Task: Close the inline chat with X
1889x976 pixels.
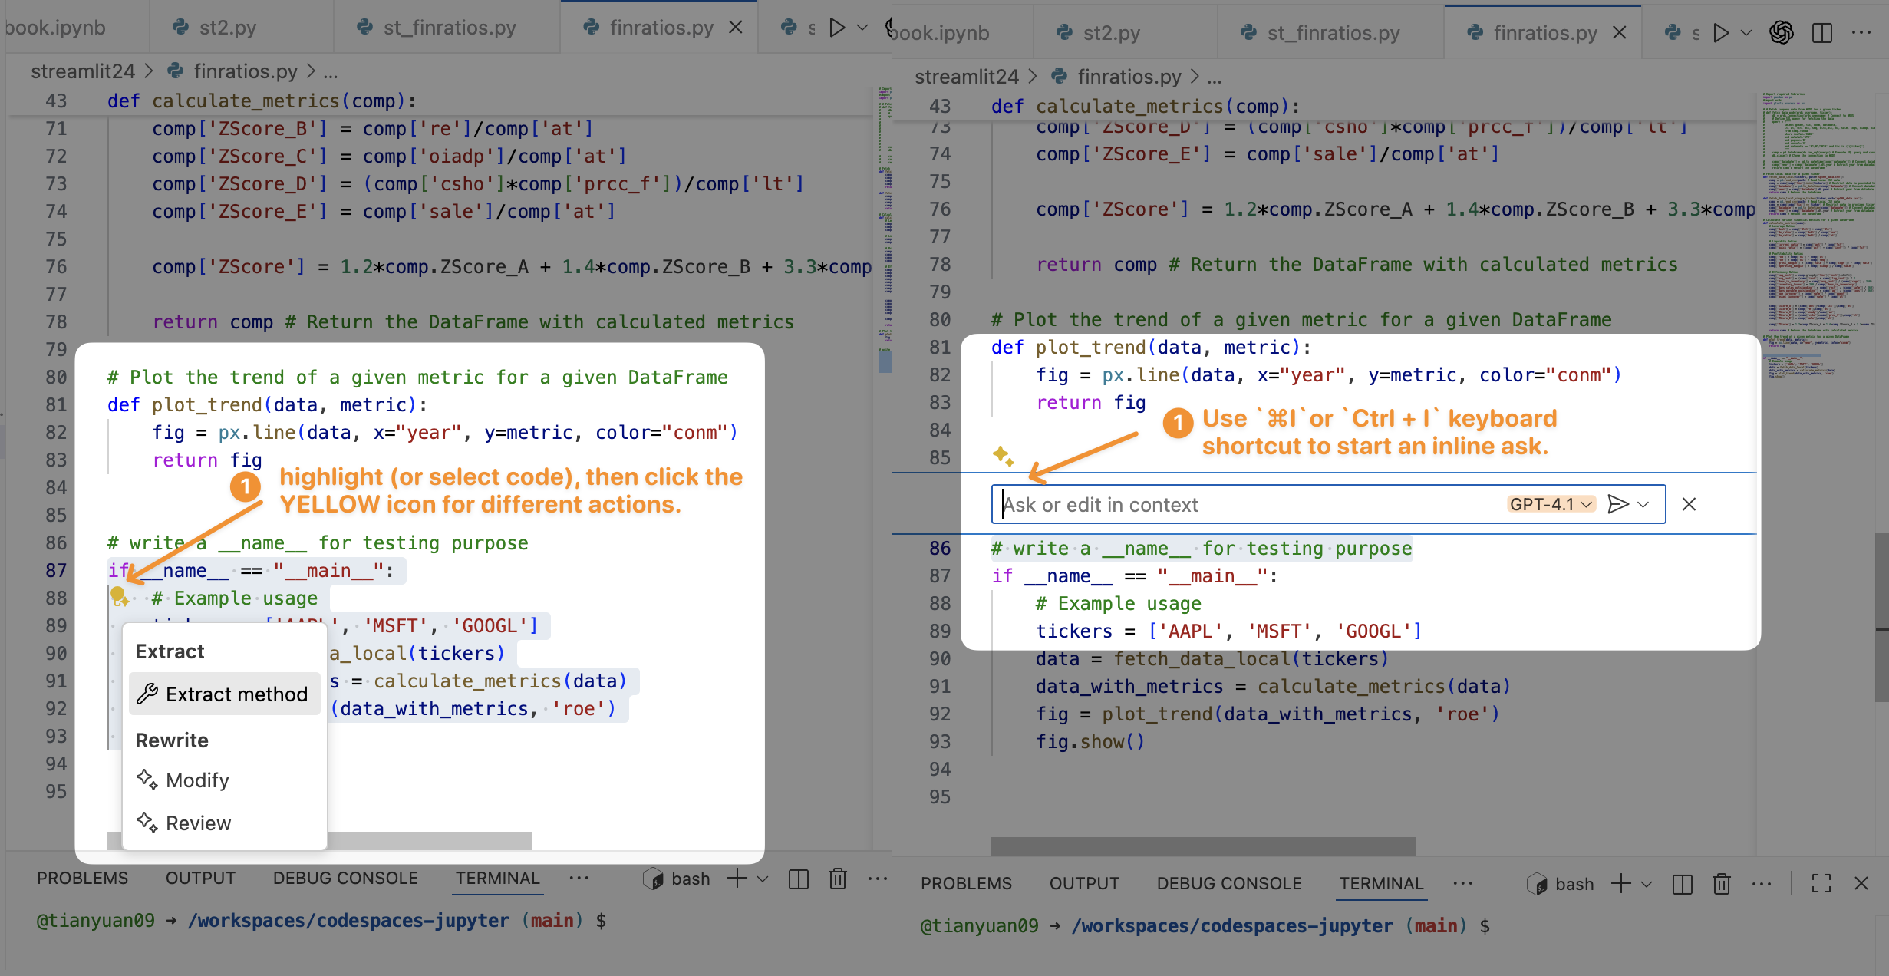Action: [1689, 504]
